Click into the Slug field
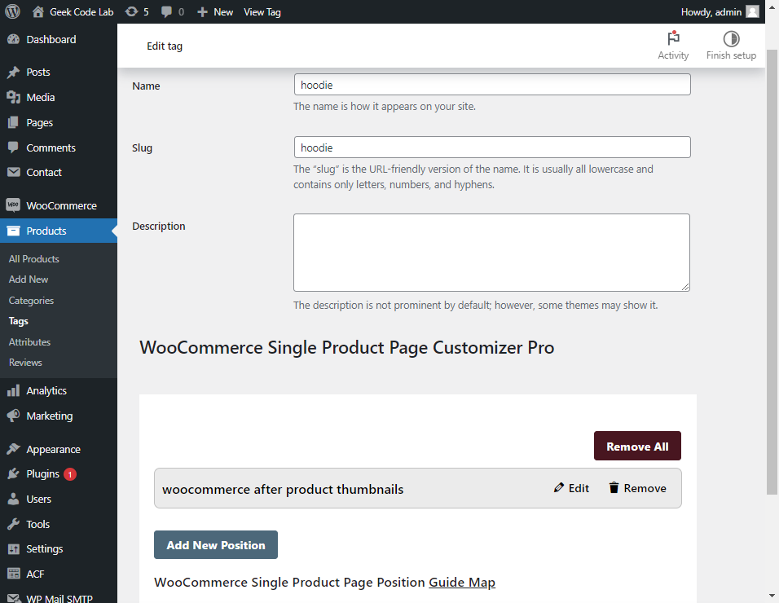779x603 pixels. click(x=492, y=147)
